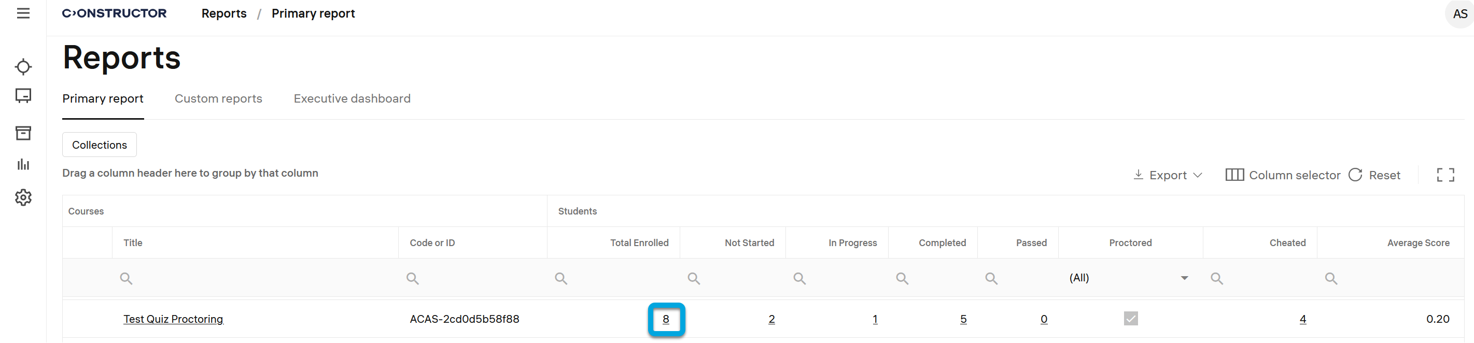The height and width of the screenshot is (343, 1474).
Task: Click the Title column search field
Action: point(258,278)
